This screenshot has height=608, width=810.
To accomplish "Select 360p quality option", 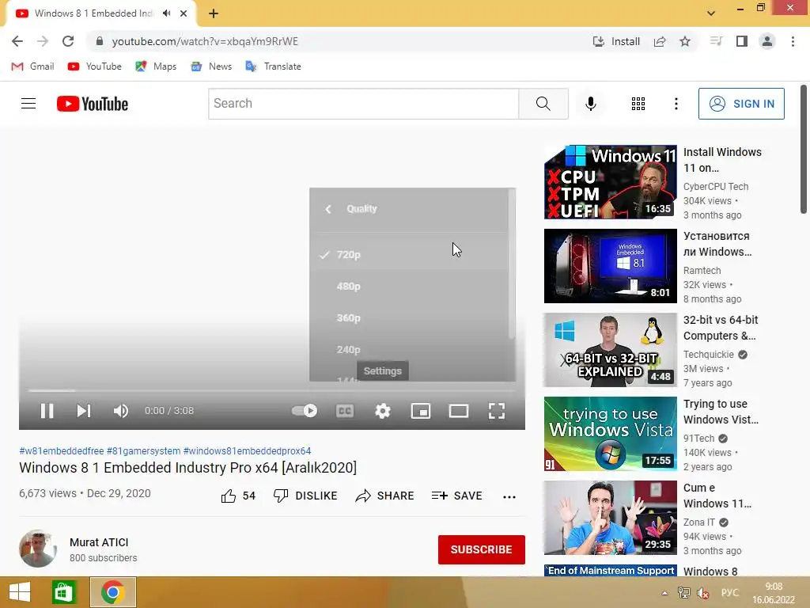I will 409,317.
